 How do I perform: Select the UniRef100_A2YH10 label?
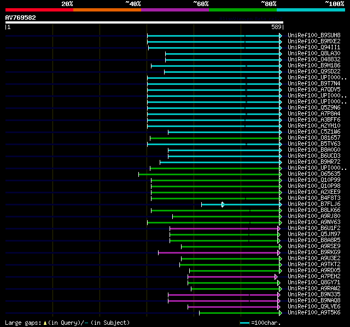(x=314, y=126)
